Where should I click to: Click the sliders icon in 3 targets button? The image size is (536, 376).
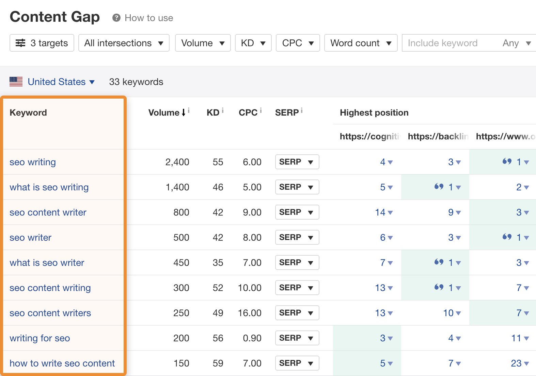[20, 43]
